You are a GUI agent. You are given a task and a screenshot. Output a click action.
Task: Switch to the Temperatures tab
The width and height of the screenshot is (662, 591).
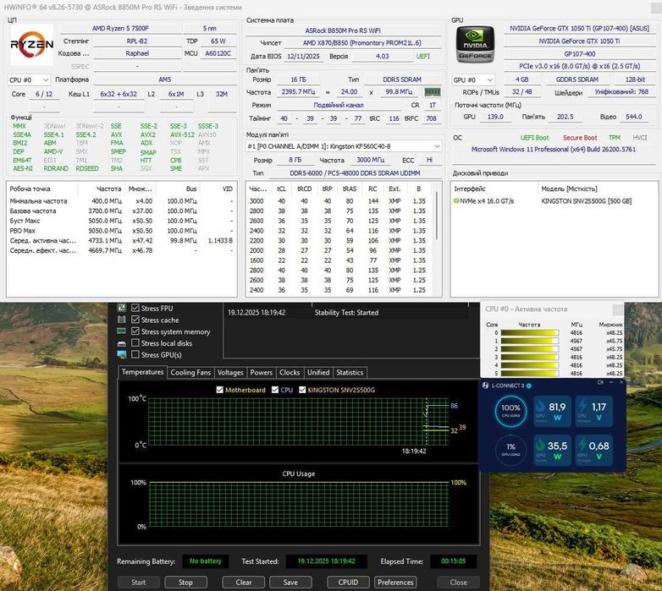click(142, 372)
